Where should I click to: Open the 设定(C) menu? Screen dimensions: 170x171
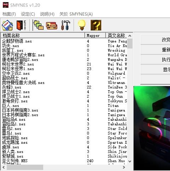click(28, 14)
